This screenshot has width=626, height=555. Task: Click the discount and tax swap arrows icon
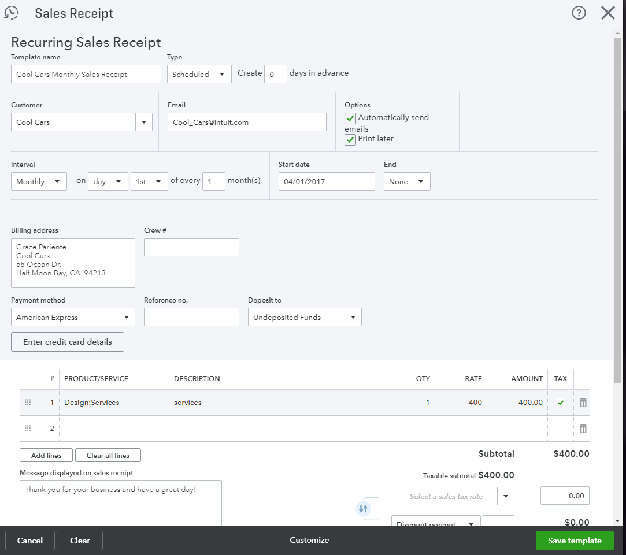coord(363,509)
